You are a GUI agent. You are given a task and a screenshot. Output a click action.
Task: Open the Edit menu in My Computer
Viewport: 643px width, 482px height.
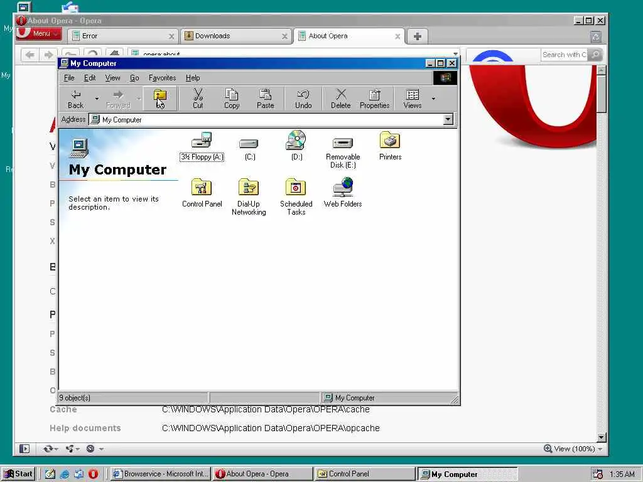click(x=89, y=78)
